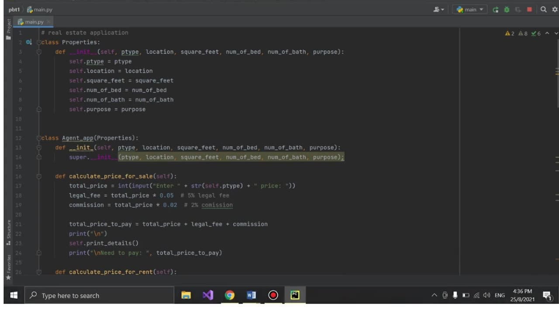Click the typo count 6 checkmark indicator
Screen dimensions: 559x314
[x=536, y=34]
